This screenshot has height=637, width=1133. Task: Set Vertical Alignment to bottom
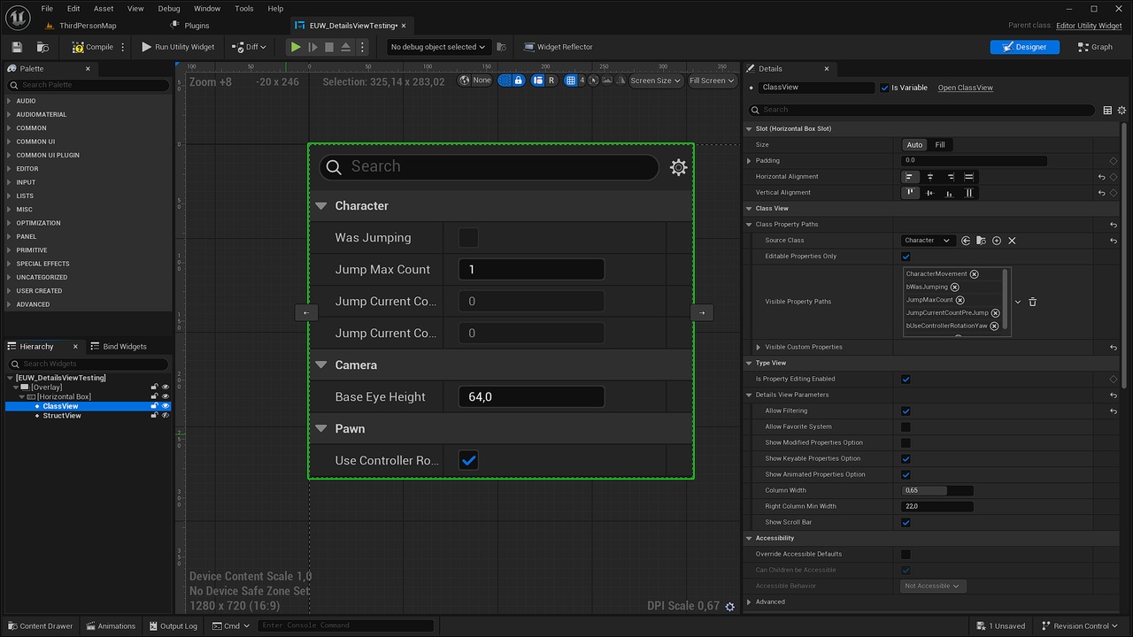point(950,193)
